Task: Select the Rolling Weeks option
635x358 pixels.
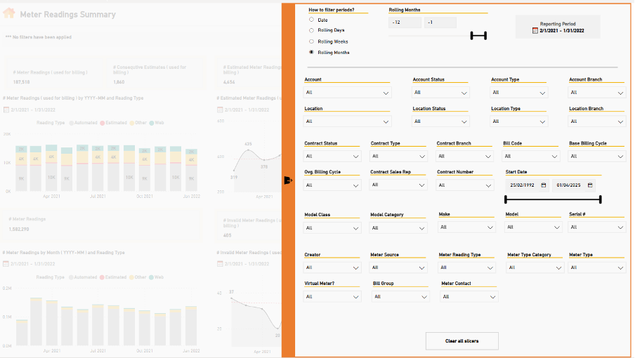Action: click(x=311, y=41)
